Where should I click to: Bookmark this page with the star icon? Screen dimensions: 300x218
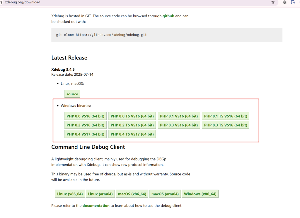tap(273, 2)
